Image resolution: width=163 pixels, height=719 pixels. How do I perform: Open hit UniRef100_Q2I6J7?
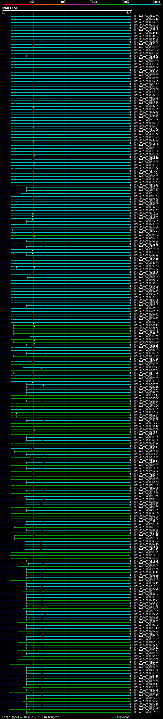(x=146, y=56)
